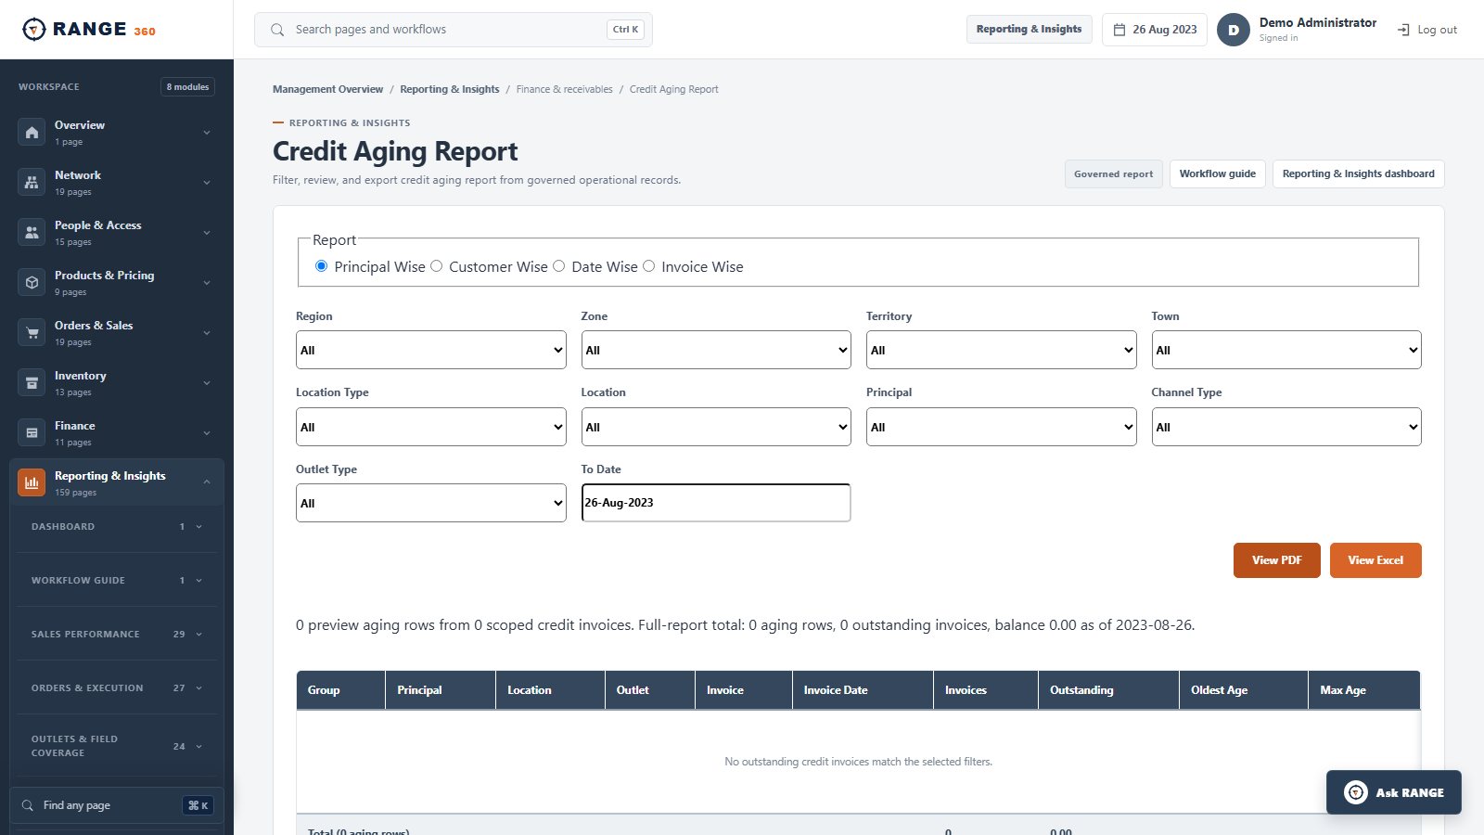Open the Finance module icon
The height and width of the screenshot is (835, 1484).
pyautogui.click(x=32, y=433)
